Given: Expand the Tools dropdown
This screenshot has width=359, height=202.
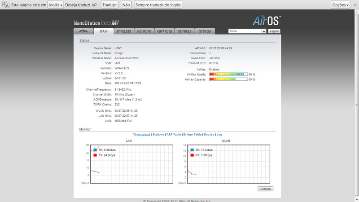Looking at the screenshot, I should 264,31.
